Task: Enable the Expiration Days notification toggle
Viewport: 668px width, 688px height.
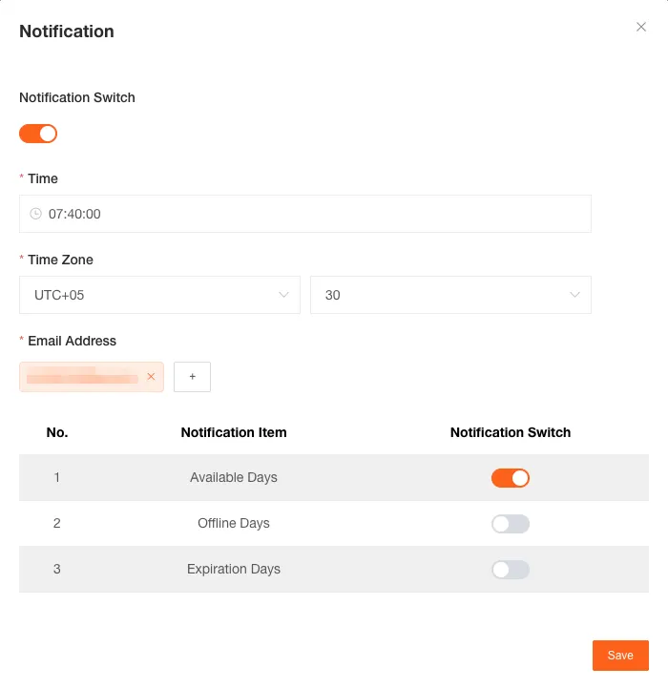Action: coord(511,570)
